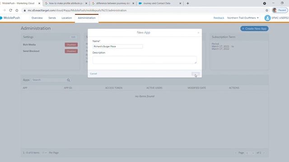Switch to MobilePush Marketing Cloud browser tab

tap(19, 3)
